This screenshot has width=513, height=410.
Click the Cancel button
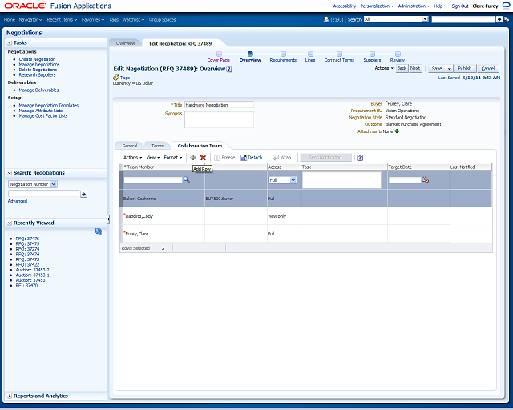click(488, 68)
